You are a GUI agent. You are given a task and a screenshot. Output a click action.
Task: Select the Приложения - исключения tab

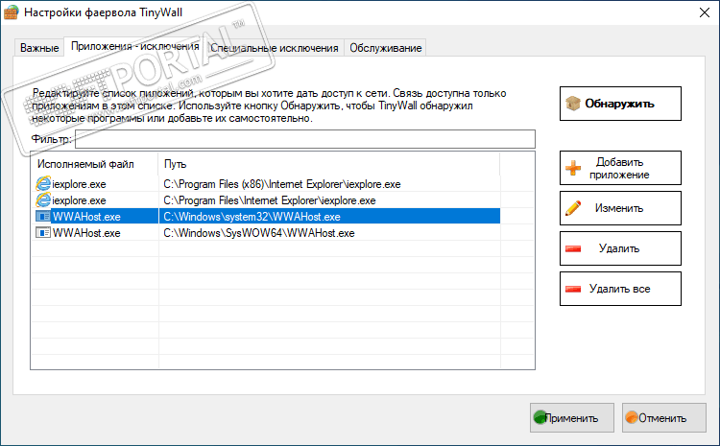coord(135,46)
